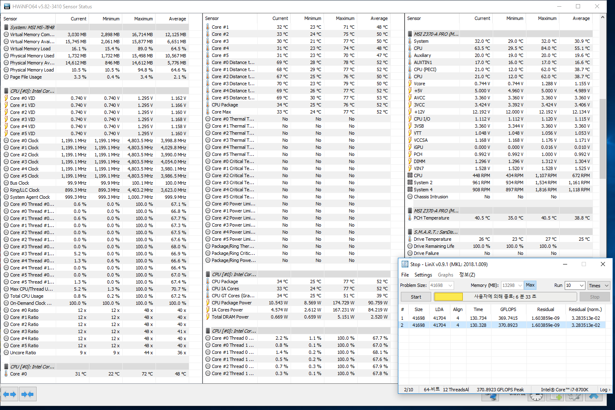Select the Max CPU/Thread U... sensor row
Viewport: 615px width, 410px height.
pyautogui.click(x=96, y=289)
